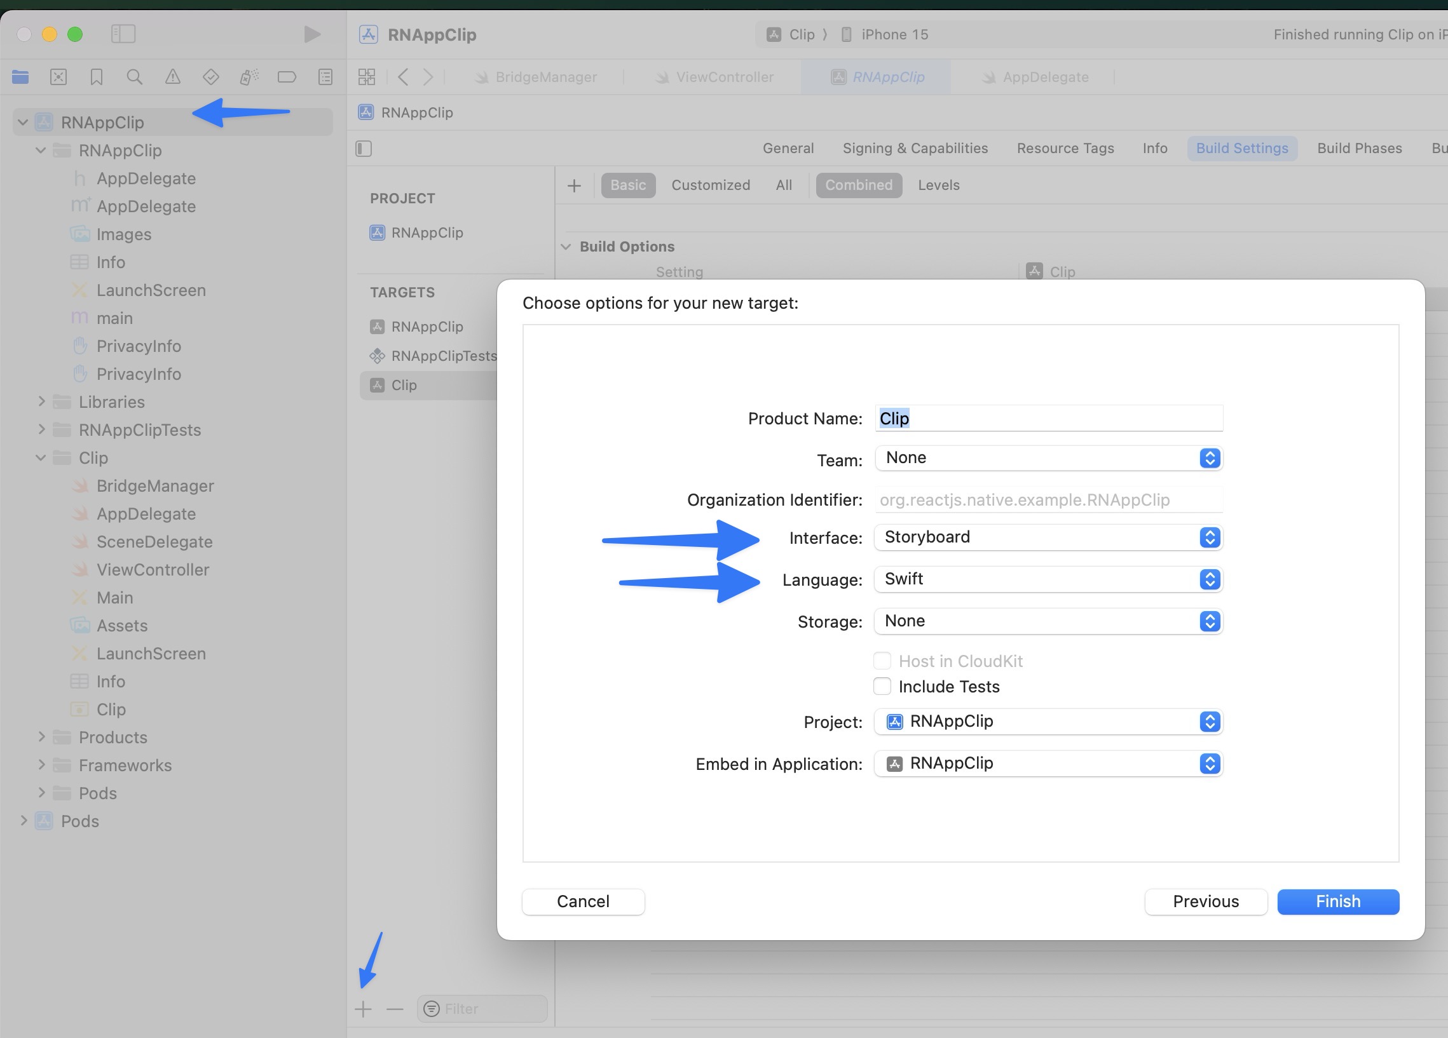Open the Breakpoint navigator icon
This screenshot has width=1448, height=1038.
pos(287,78)
